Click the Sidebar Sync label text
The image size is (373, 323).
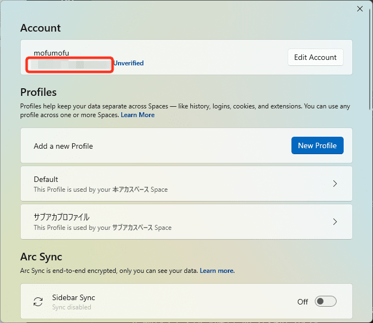(73, 297)
